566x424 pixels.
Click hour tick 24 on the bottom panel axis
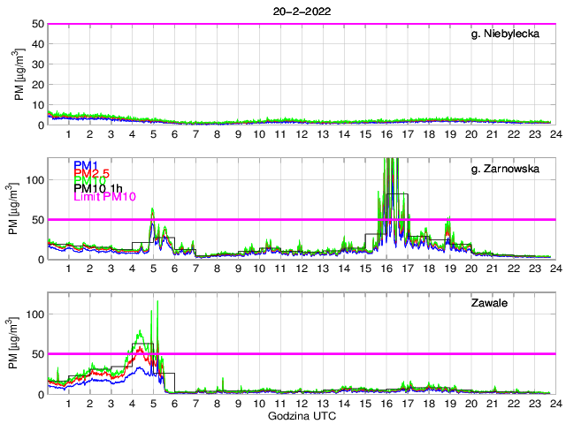coord(554,404)
